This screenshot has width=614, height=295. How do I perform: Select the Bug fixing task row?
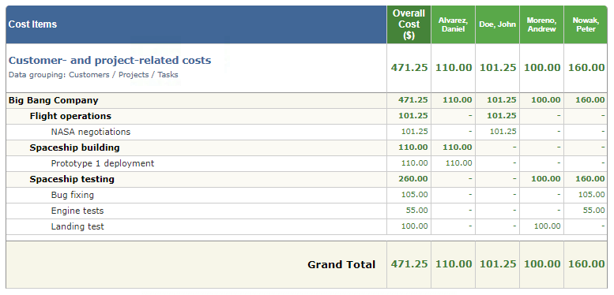point(307,195)
